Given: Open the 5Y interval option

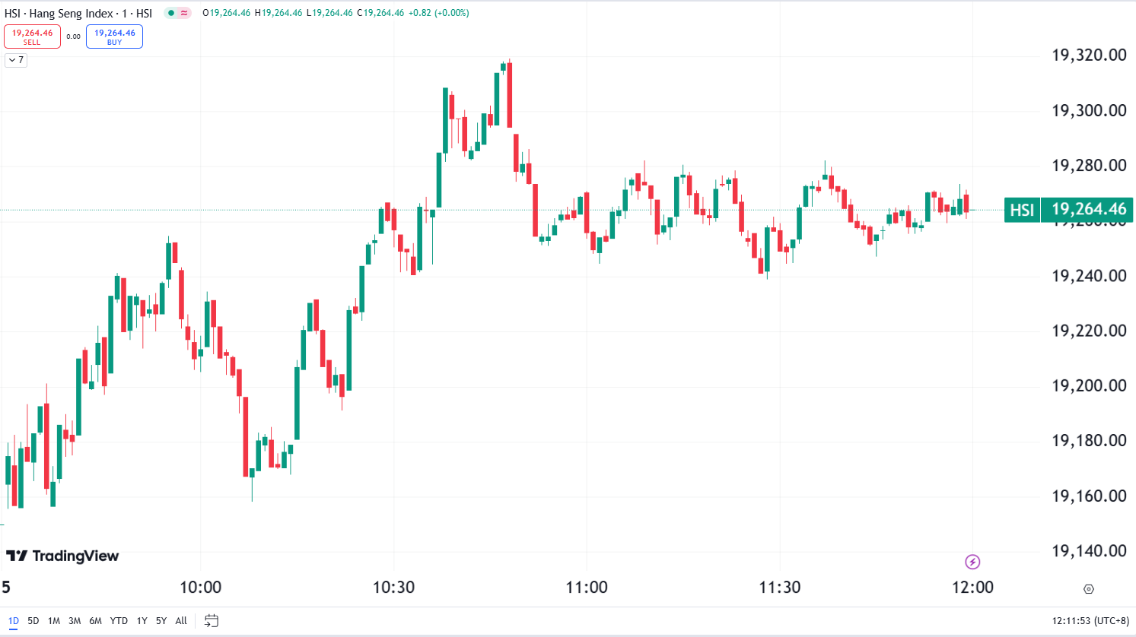Looking at the screenshot, I should pos(161,620).
